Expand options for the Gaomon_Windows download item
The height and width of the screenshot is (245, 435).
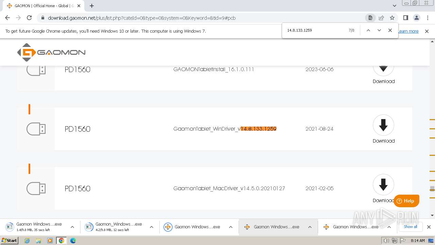(152, 227)
